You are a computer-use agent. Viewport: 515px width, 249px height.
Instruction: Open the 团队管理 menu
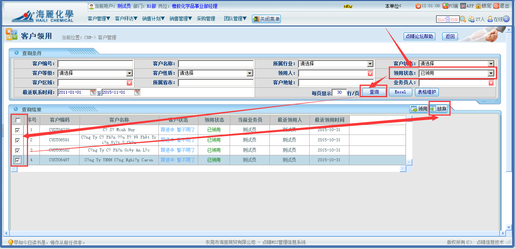[x=235, y=19]
